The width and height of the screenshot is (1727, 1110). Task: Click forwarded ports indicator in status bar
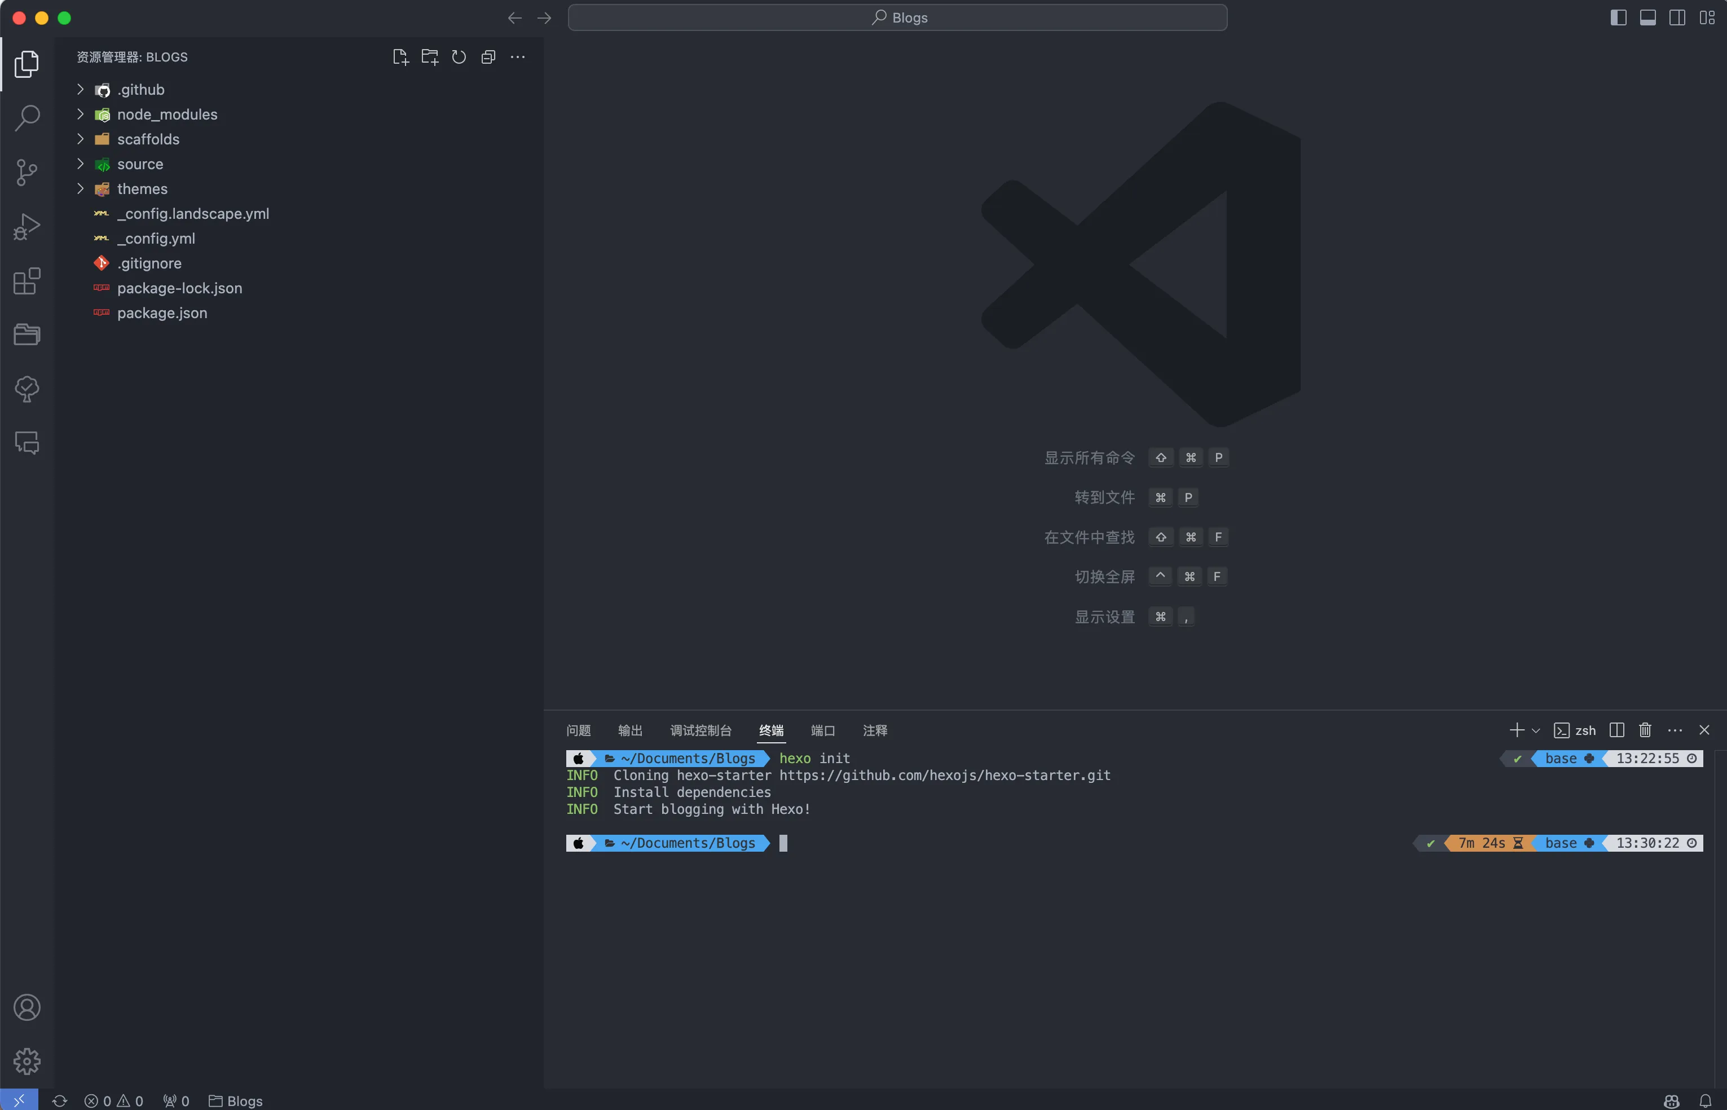176,1100
